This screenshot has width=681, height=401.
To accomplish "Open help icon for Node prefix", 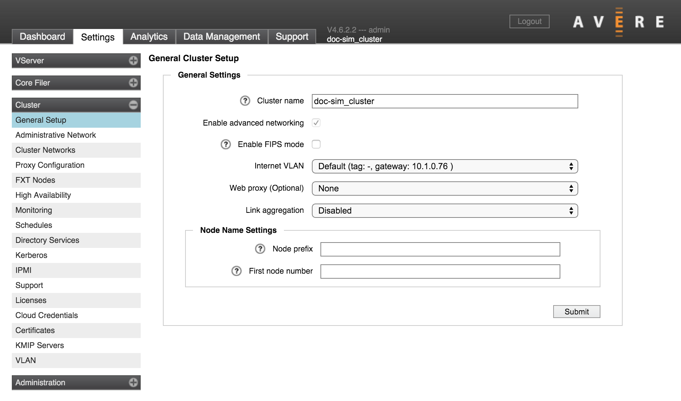I will (x=260, y=249).
